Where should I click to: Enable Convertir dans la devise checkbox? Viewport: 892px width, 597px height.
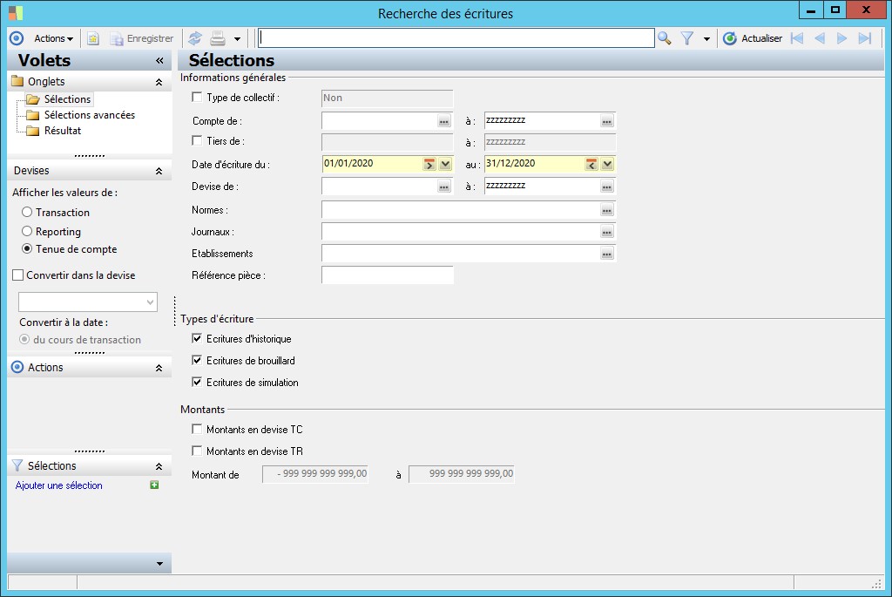pos(18,275)
